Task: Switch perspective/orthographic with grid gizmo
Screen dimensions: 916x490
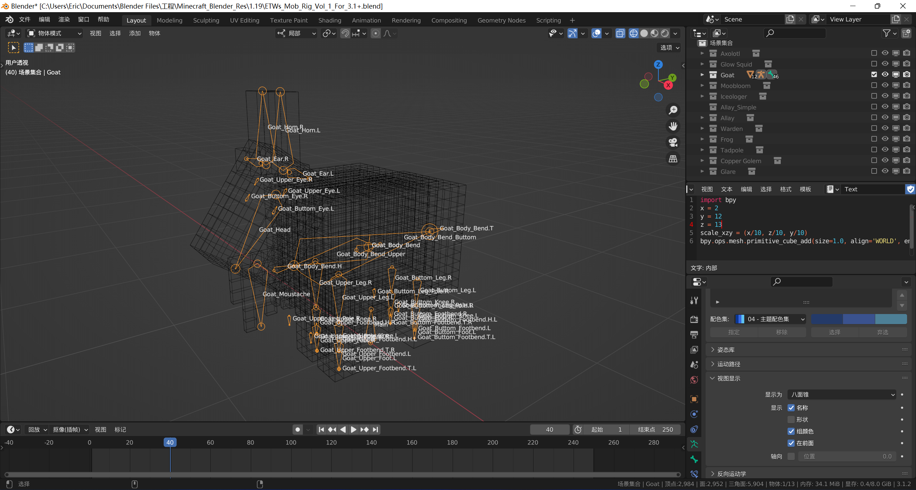Action: click(x=673, y=159)
